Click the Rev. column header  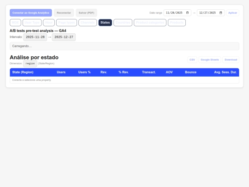point(104,72)
